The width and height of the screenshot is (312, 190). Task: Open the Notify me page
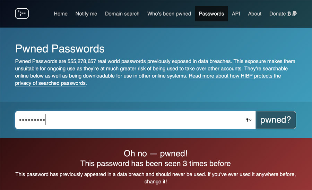[x=86, y=14]
